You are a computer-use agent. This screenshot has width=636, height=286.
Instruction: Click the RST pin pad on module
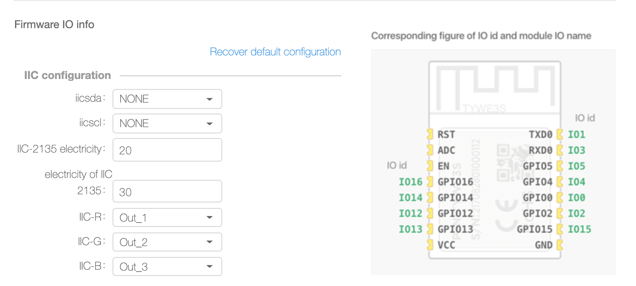[x=430, y=134]
